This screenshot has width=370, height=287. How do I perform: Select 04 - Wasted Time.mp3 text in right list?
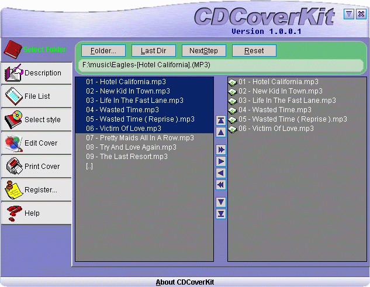coord(275,110)
